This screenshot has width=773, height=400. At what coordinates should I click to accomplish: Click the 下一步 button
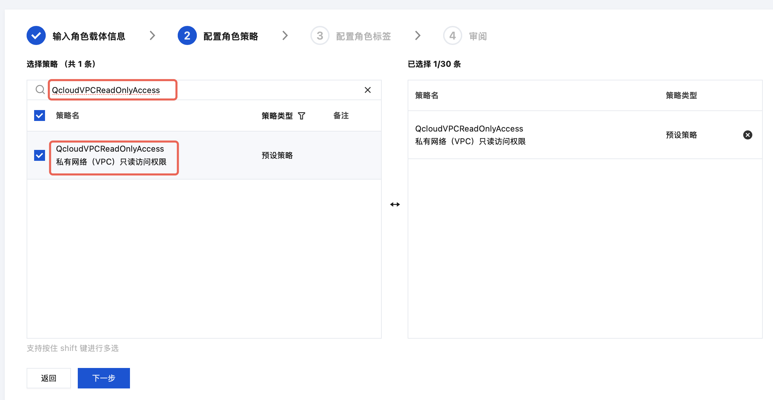(104, 378)
